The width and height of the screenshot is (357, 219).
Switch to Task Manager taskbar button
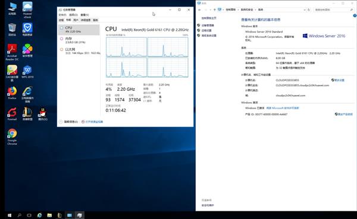coord(80,215)
